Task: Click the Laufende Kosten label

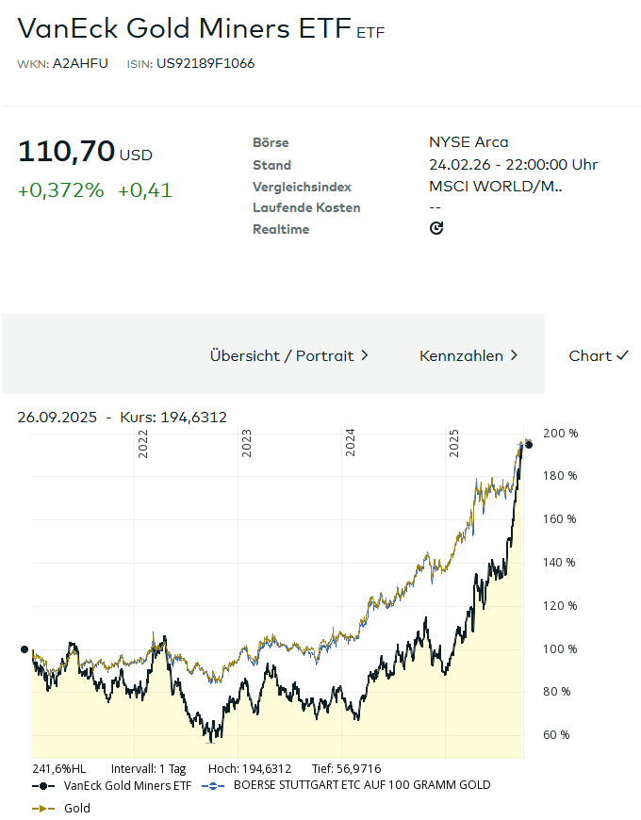Action: click(306, 207)
